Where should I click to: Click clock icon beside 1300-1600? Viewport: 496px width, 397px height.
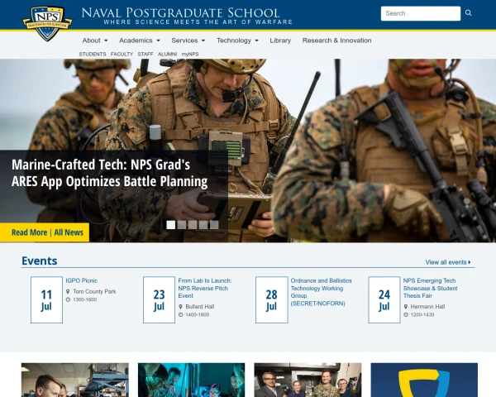coord(68,299)
